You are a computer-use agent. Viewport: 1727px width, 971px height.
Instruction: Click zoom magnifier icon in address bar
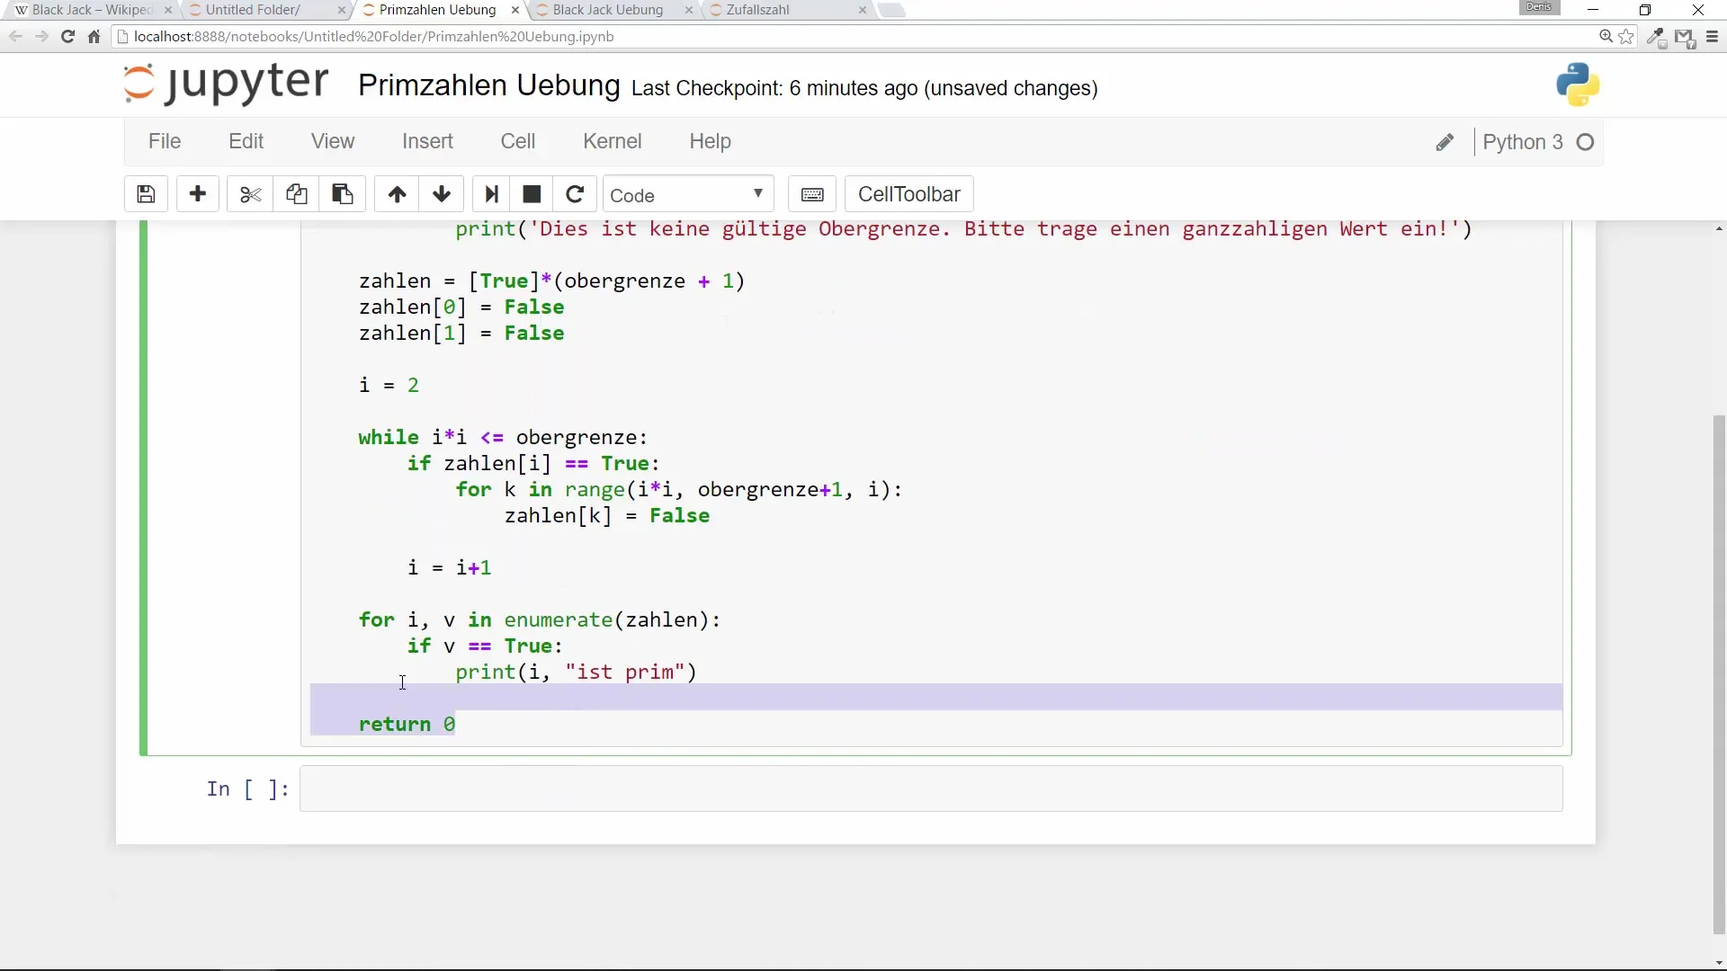point(1606,37)
